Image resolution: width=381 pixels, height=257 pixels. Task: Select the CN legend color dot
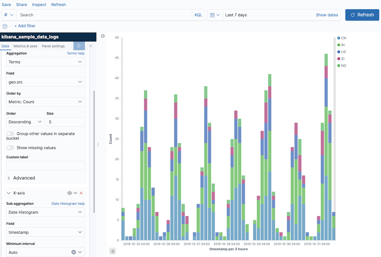click(338, 38)
